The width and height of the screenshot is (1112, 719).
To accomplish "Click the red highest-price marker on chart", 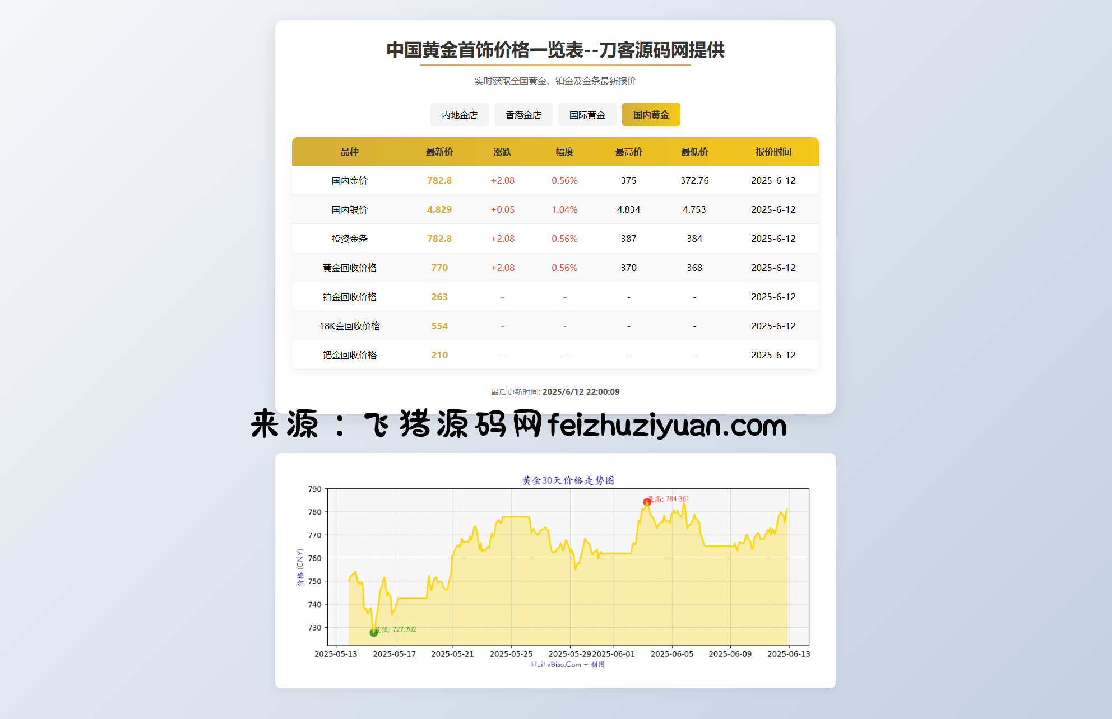I will click(x=647, y=502).
